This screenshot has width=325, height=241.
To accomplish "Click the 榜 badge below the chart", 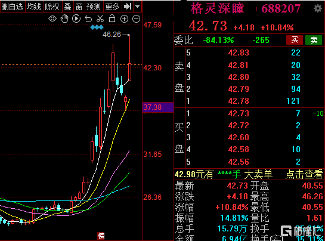I will pos(101,236).
